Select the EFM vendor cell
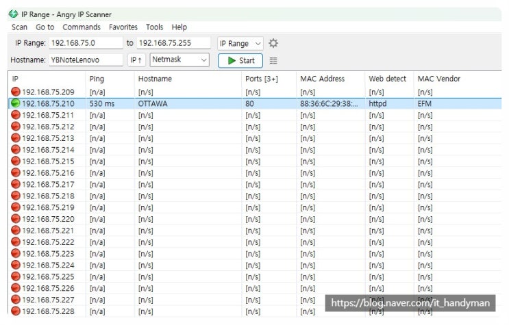509x325 pixels. coord(424,104)
